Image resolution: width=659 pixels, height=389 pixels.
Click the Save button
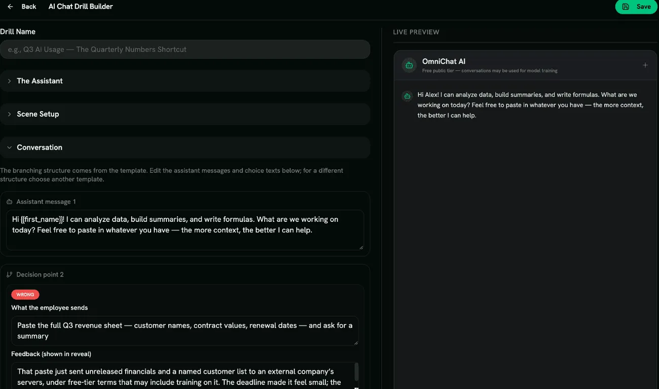pyautogui.click(x=636, y=7)
